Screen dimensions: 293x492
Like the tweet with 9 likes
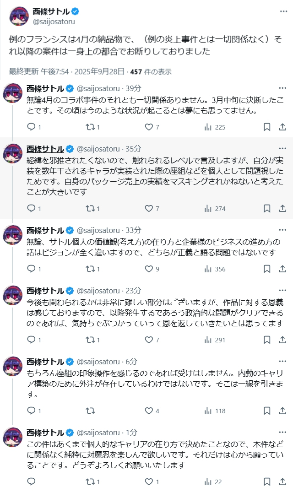tap(149, 269)
